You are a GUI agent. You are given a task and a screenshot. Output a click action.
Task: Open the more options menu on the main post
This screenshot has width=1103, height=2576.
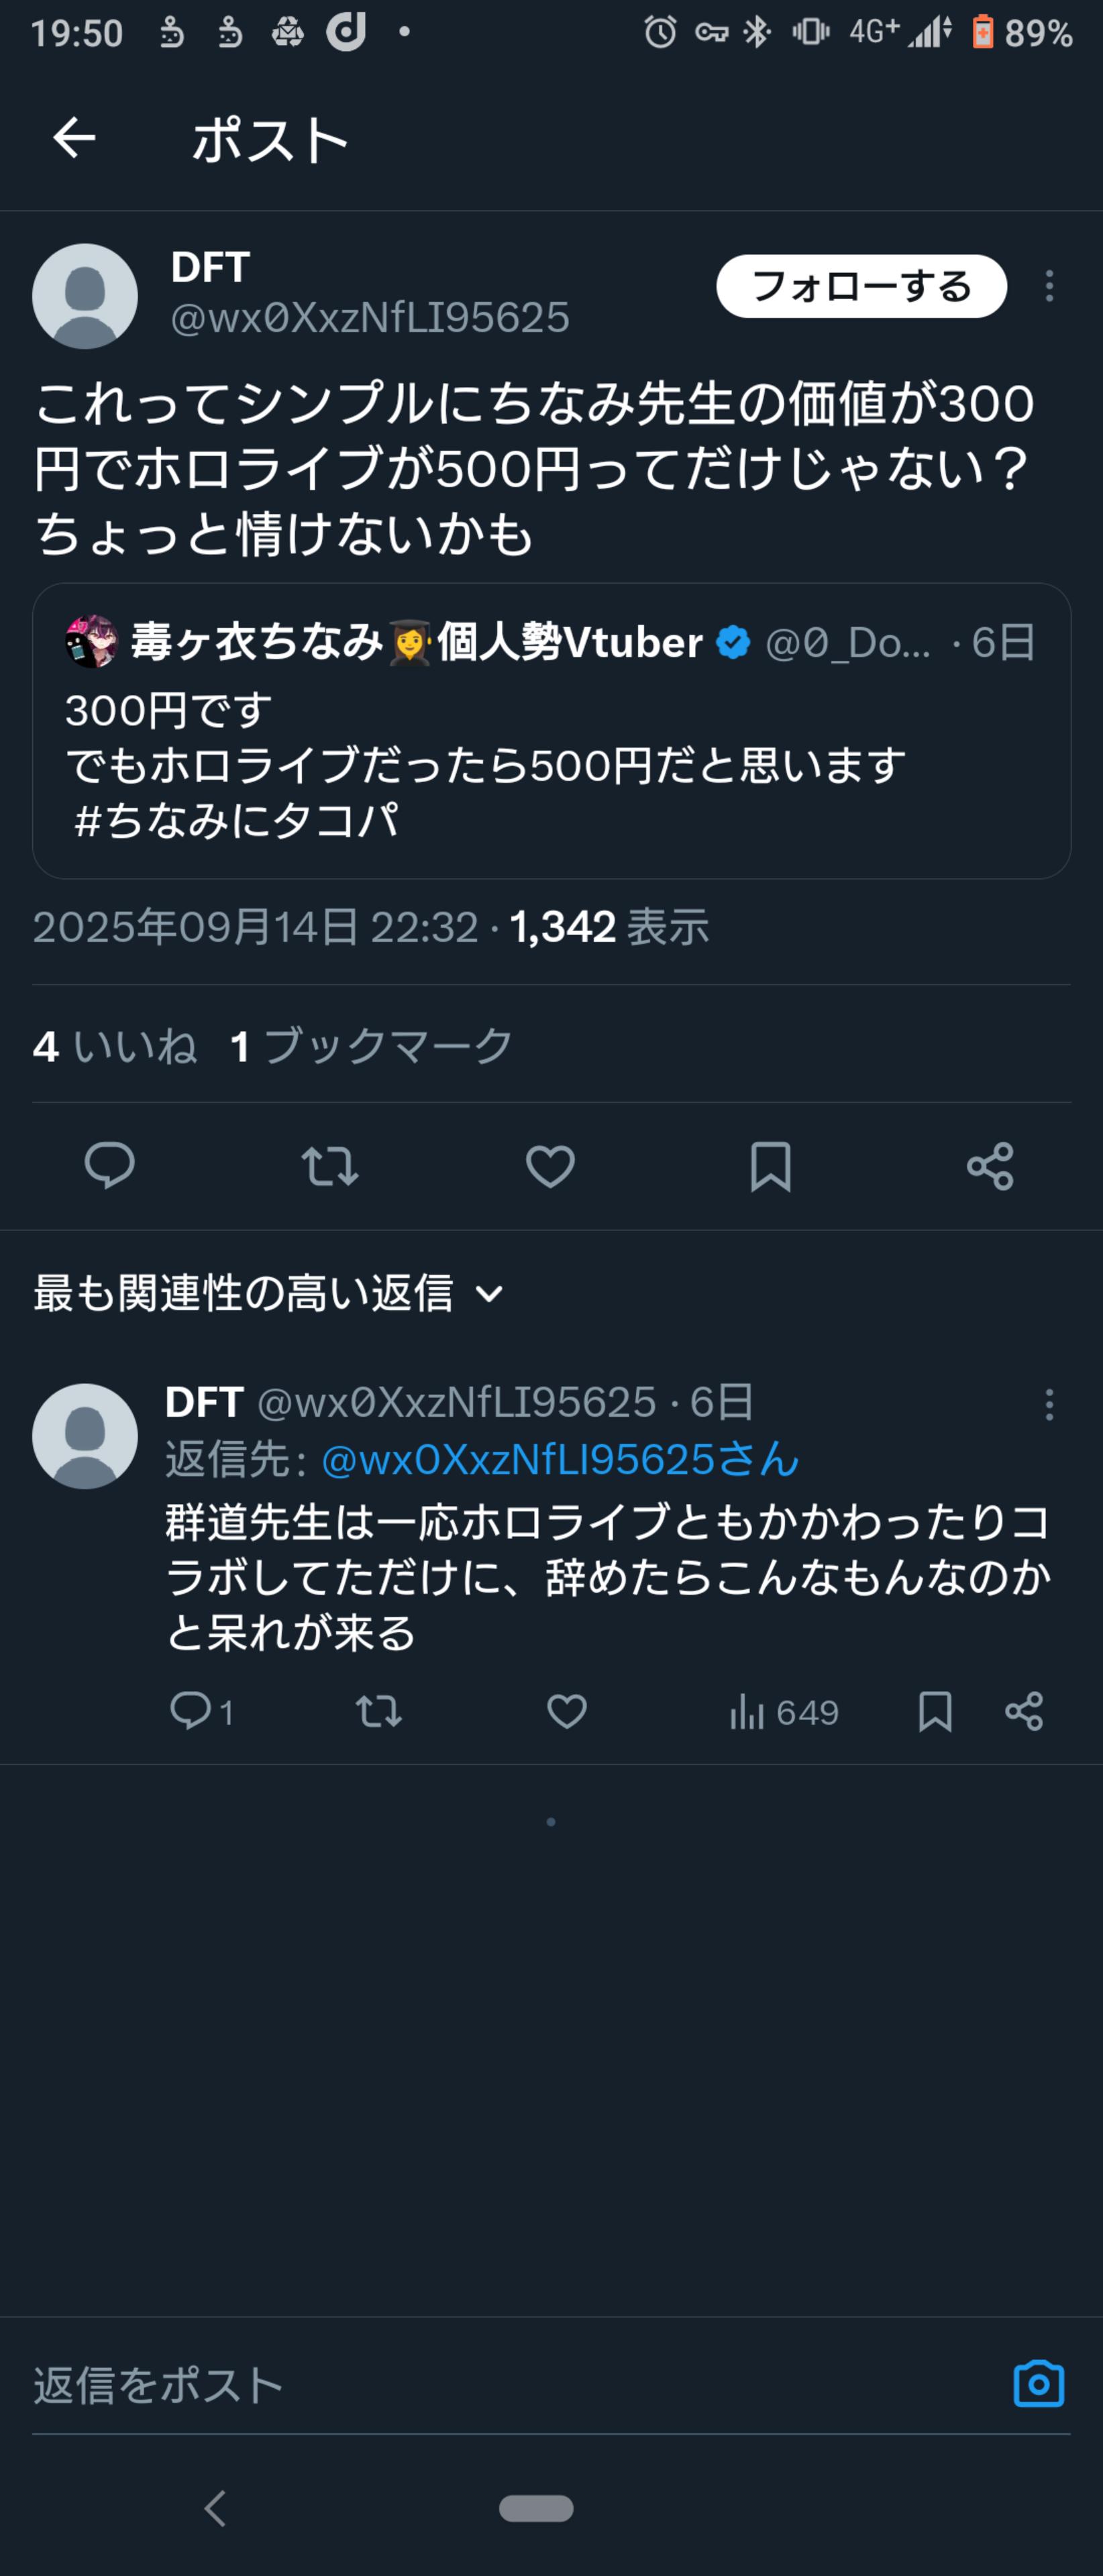[1048, 286]
